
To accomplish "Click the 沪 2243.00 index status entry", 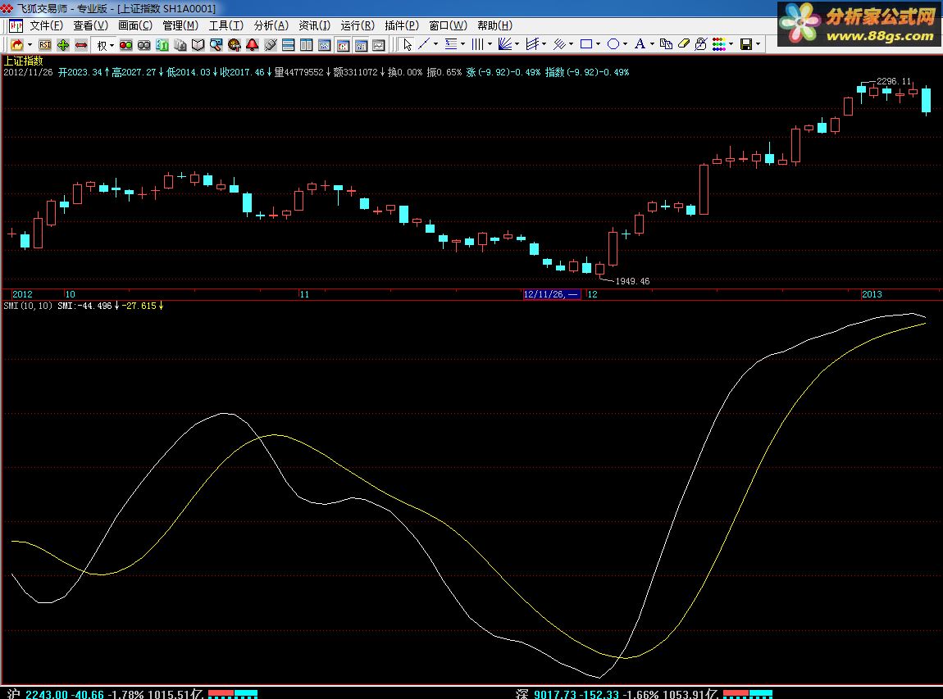I will [x=106, y=694].
